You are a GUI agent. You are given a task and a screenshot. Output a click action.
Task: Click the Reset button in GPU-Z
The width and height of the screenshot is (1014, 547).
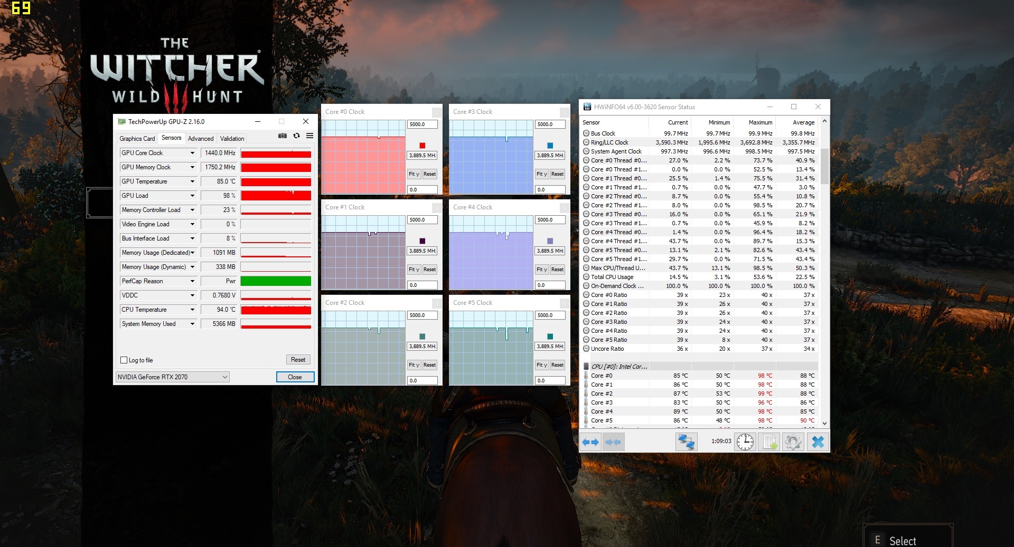pyautogui.click(x=298, y=360)
